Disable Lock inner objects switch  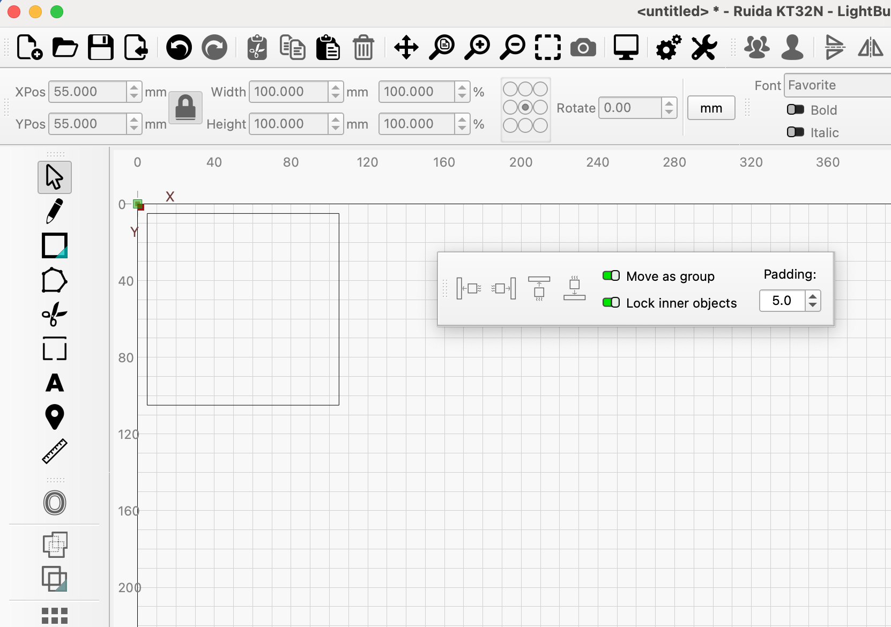(611, 303)
